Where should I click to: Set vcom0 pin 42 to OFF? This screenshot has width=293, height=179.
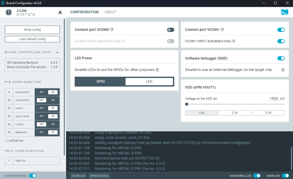41,124
